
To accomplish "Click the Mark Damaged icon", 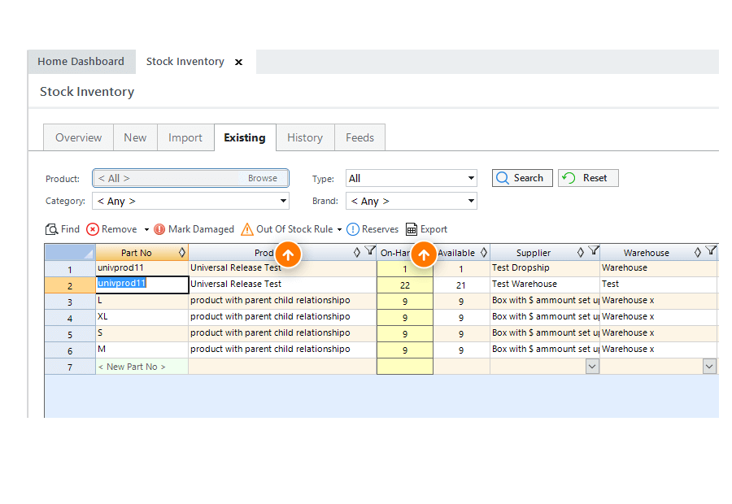I will click(159, 229).
